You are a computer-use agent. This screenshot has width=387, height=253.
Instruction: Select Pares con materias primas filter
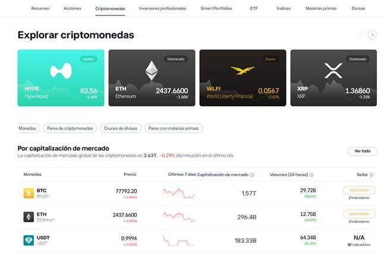click(x=173, y=128)
